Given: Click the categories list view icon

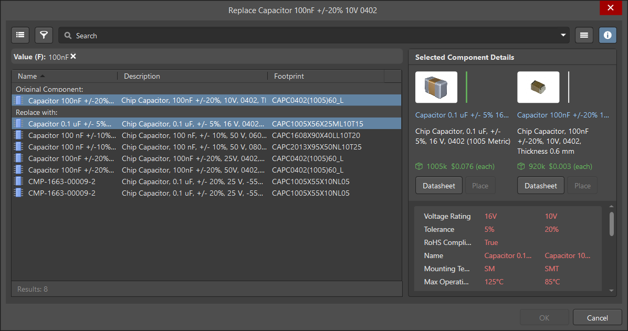Looking at the screenshot, I should coord(20,35).
